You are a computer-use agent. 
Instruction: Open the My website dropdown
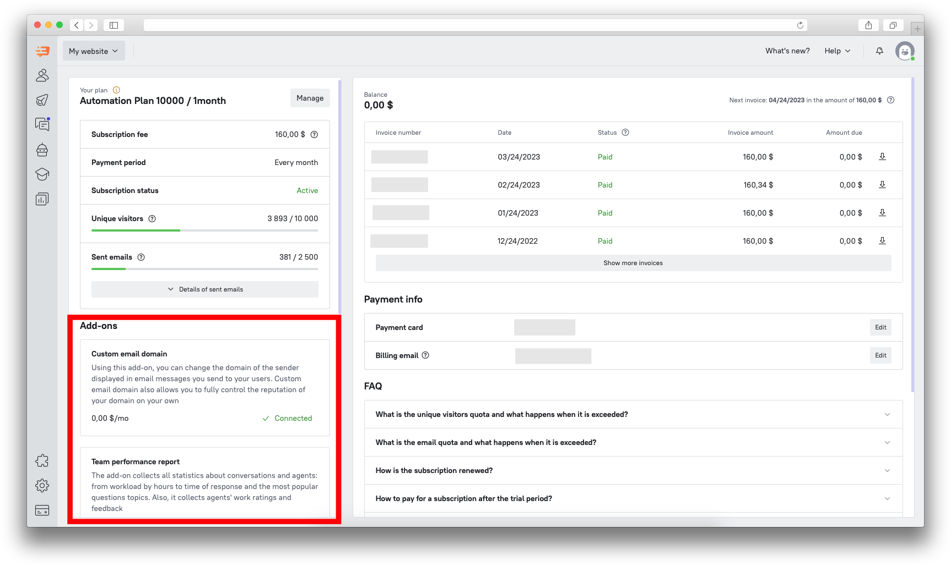pos(94,51)
